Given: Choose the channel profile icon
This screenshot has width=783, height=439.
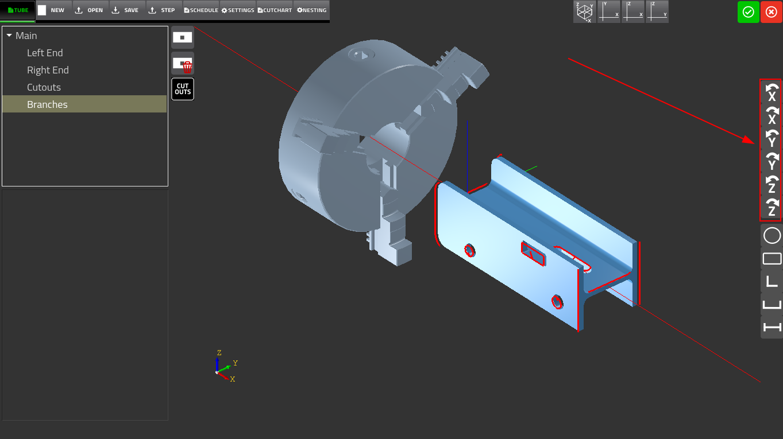Looking at the screenshot, I should pos(772,304).
